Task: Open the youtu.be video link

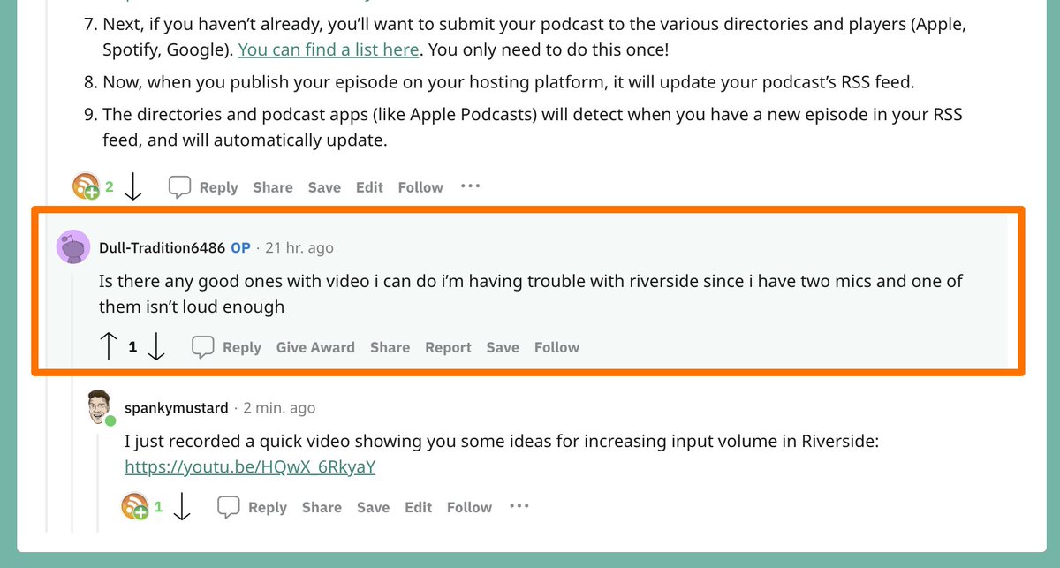Action: point(250,467)
